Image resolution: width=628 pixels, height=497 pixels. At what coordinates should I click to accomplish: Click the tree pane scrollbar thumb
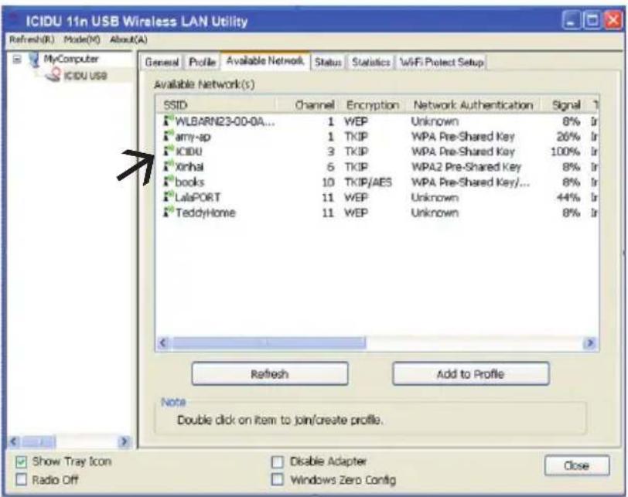pyautogui.click(x=39, y=441)
